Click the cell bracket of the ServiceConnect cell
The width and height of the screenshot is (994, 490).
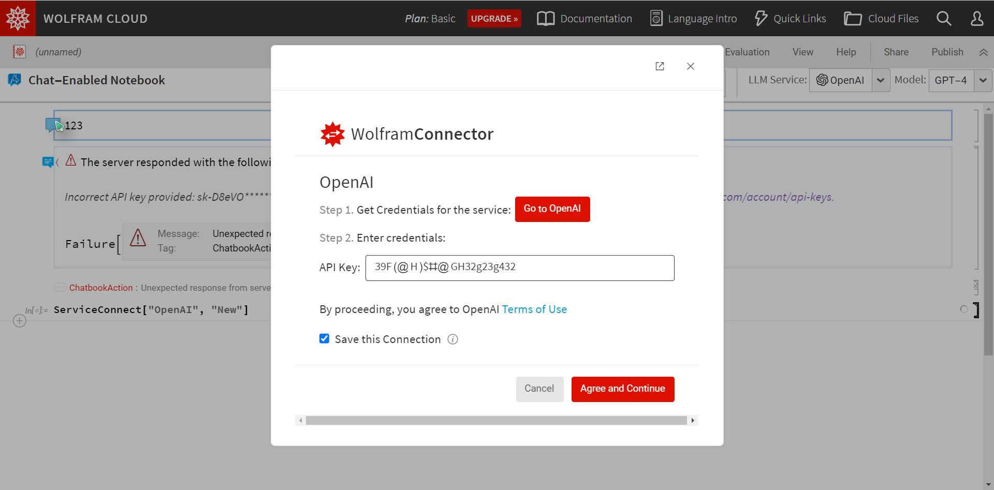pyautogui.click(x=976, y=310)
